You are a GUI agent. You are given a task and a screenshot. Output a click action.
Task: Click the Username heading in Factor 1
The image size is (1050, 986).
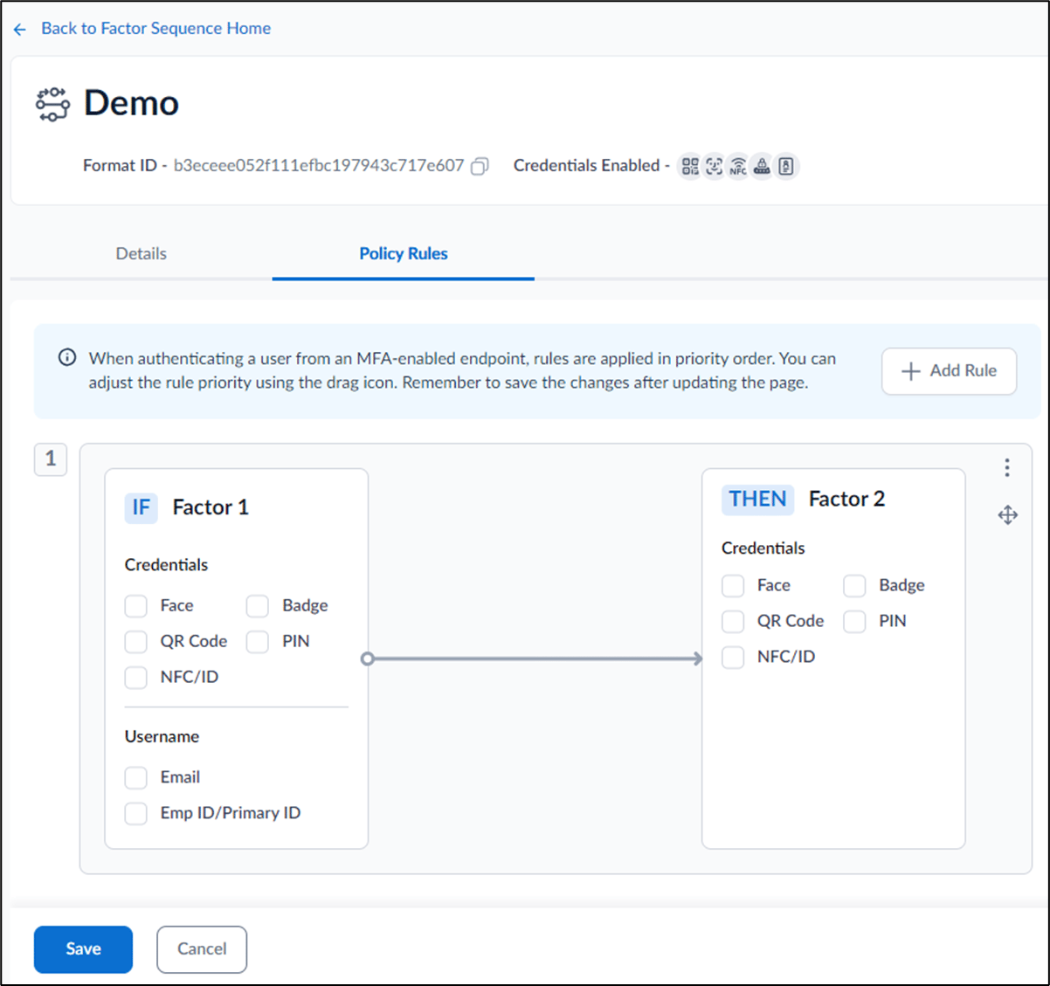click(162, 736)
